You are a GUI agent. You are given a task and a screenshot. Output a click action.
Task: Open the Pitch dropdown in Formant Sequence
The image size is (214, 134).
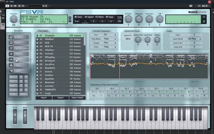tap(110, 47)
